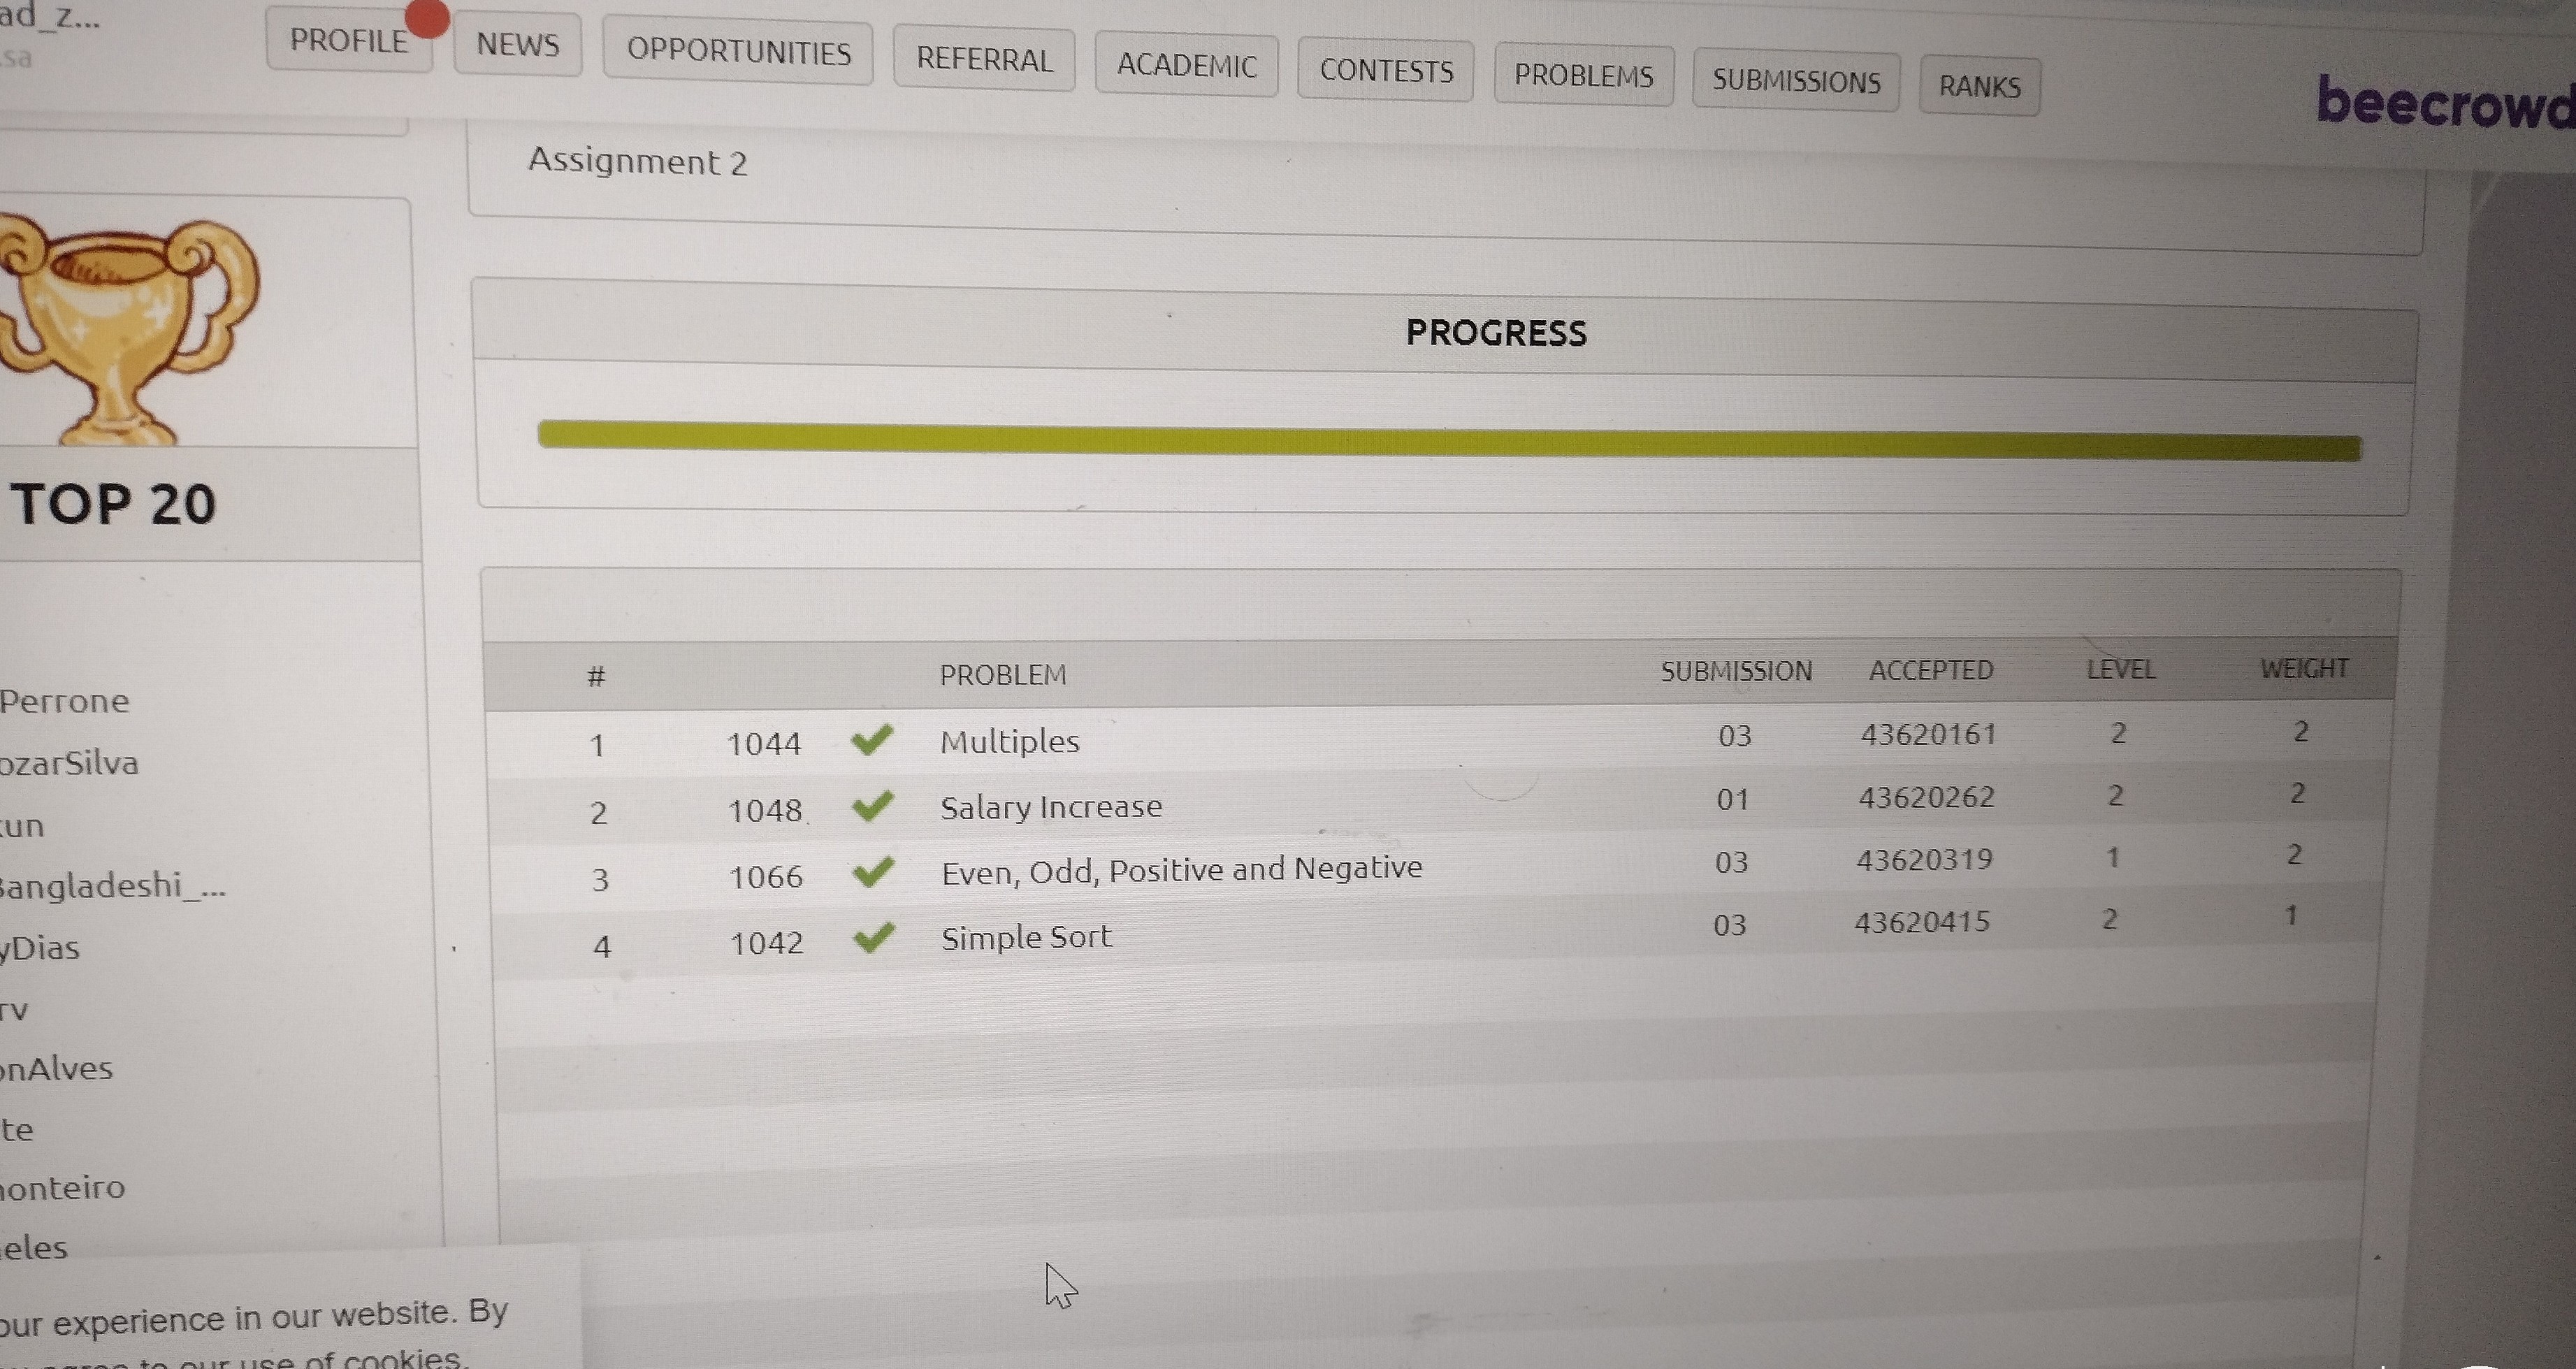Click the green checkmark beside Salary Increase

872,806
